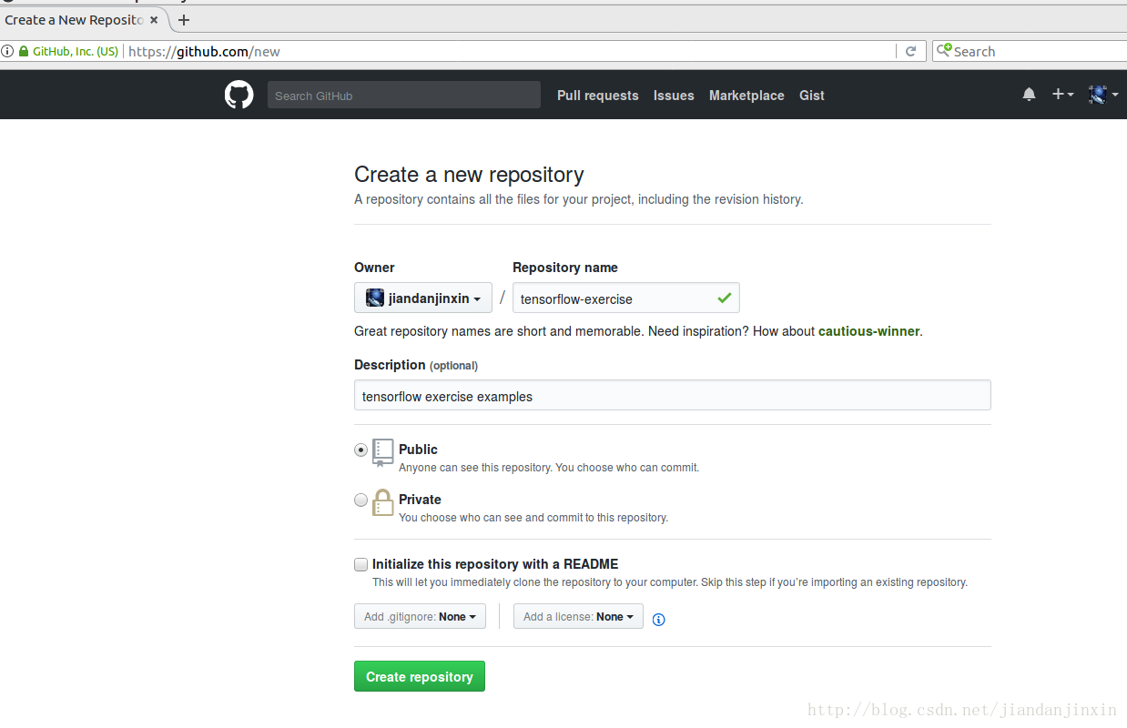Screen dimensions: 1127x728
Task: Click the Create a new repository heading
Action: pyautogui.click(x=469, y=174)
